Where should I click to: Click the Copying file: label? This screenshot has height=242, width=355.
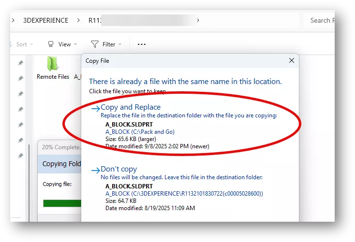tap(57, 184)
